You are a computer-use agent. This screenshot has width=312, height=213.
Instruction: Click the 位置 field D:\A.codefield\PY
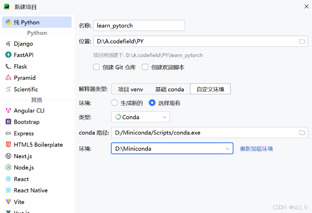[x=201, y=41]
